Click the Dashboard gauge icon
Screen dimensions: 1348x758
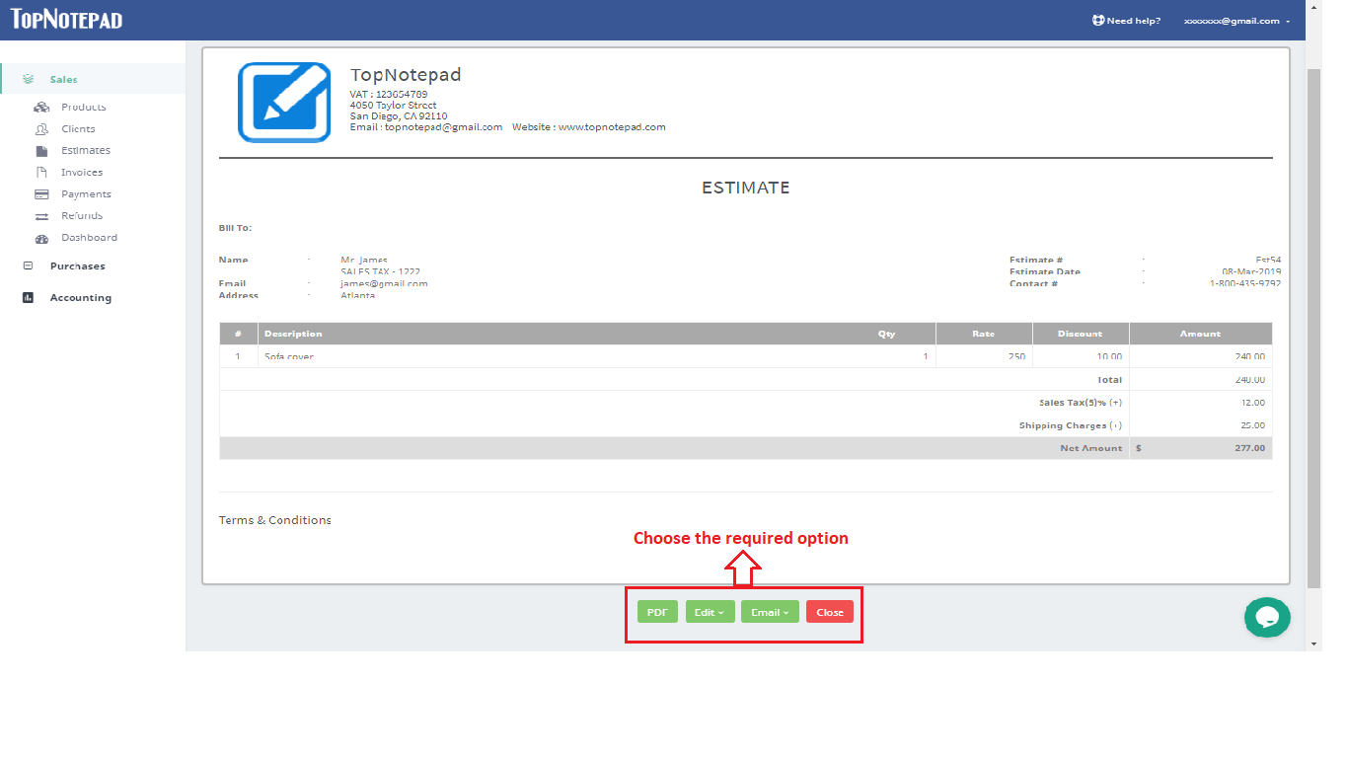(x=41, y=238)
